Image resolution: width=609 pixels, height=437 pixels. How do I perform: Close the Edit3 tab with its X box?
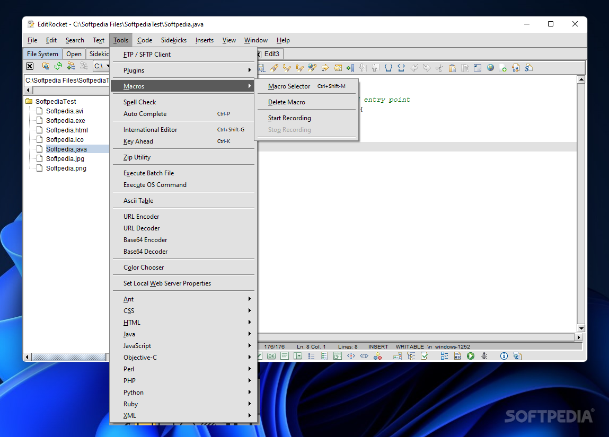259,55
